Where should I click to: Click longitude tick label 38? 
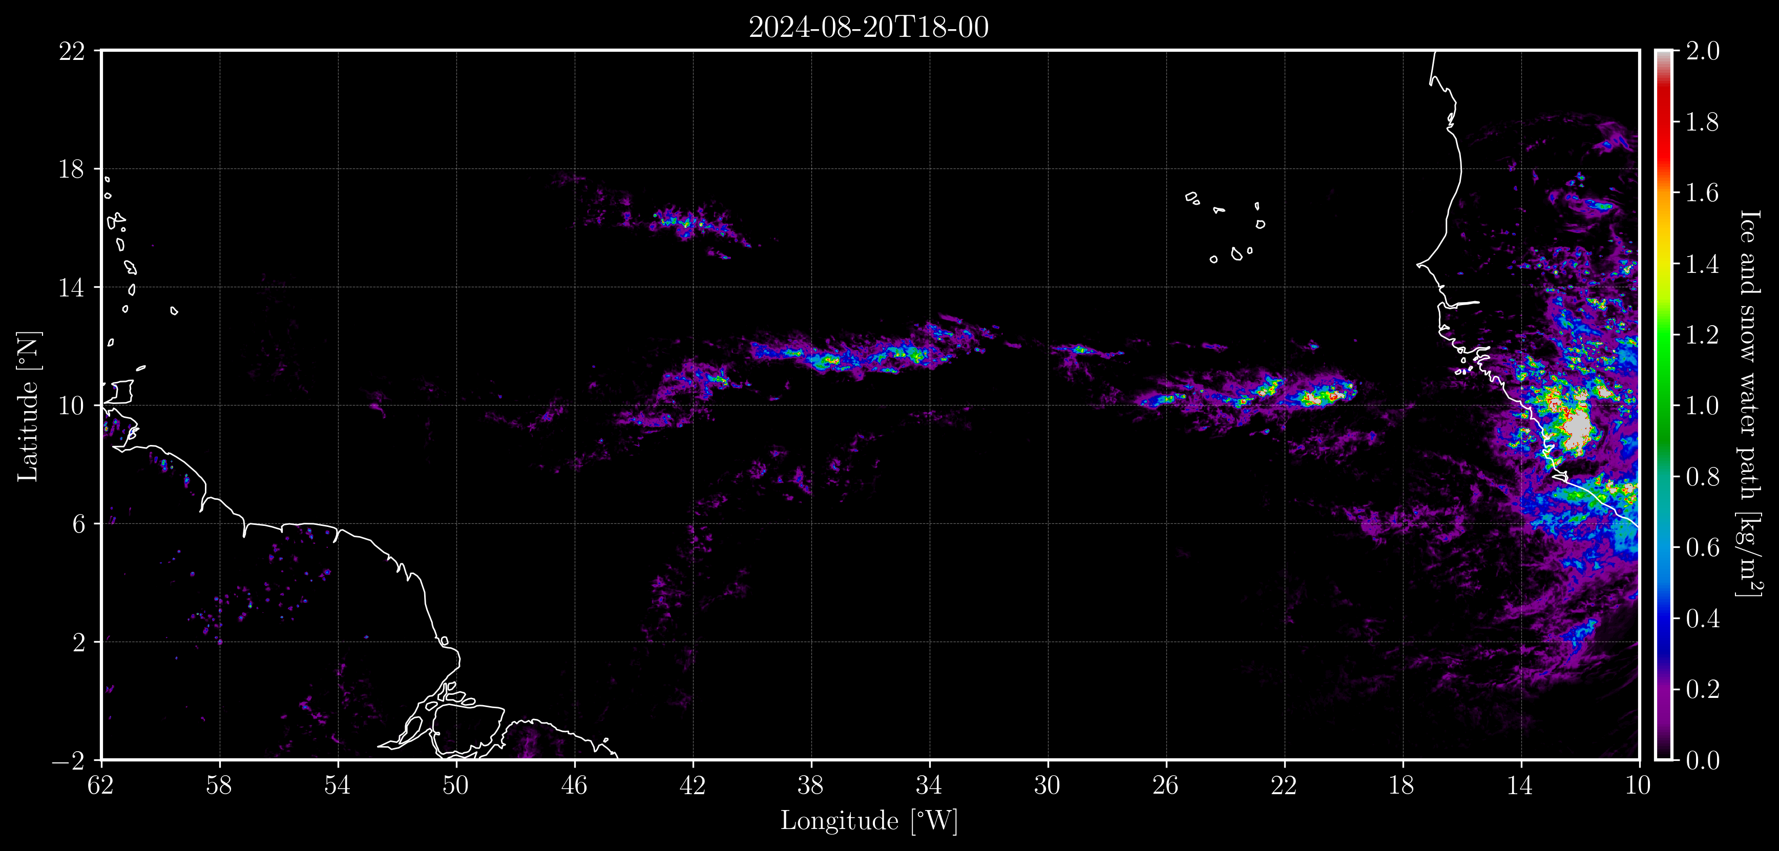pos(811,785)
